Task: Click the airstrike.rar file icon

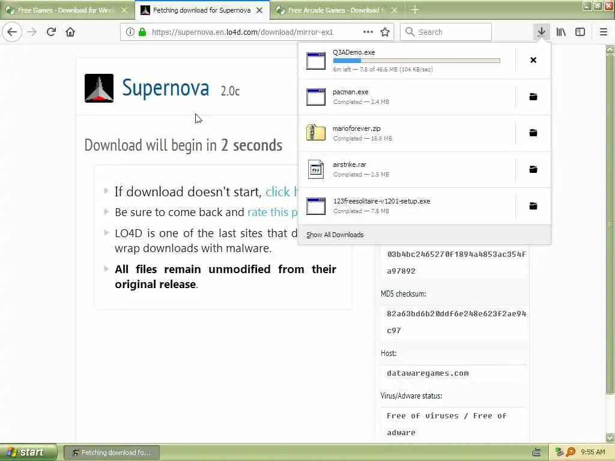Action: (x=316, y=169)
